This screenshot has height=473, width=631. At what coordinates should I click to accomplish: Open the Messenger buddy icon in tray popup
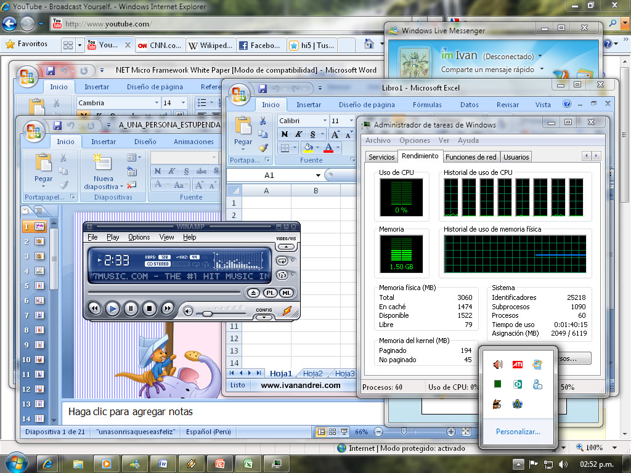(x=537, y=384)
